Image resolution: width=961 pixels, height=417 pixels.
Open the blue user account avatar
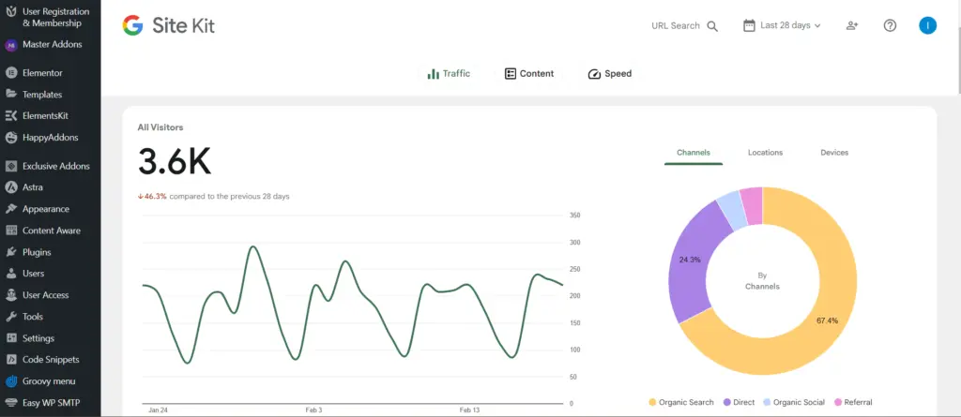[928, 25]
